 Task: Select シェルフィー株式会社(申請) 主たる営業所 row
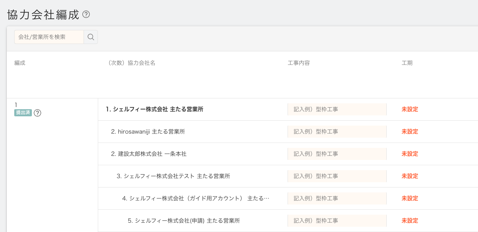click(x=184, y=221)
